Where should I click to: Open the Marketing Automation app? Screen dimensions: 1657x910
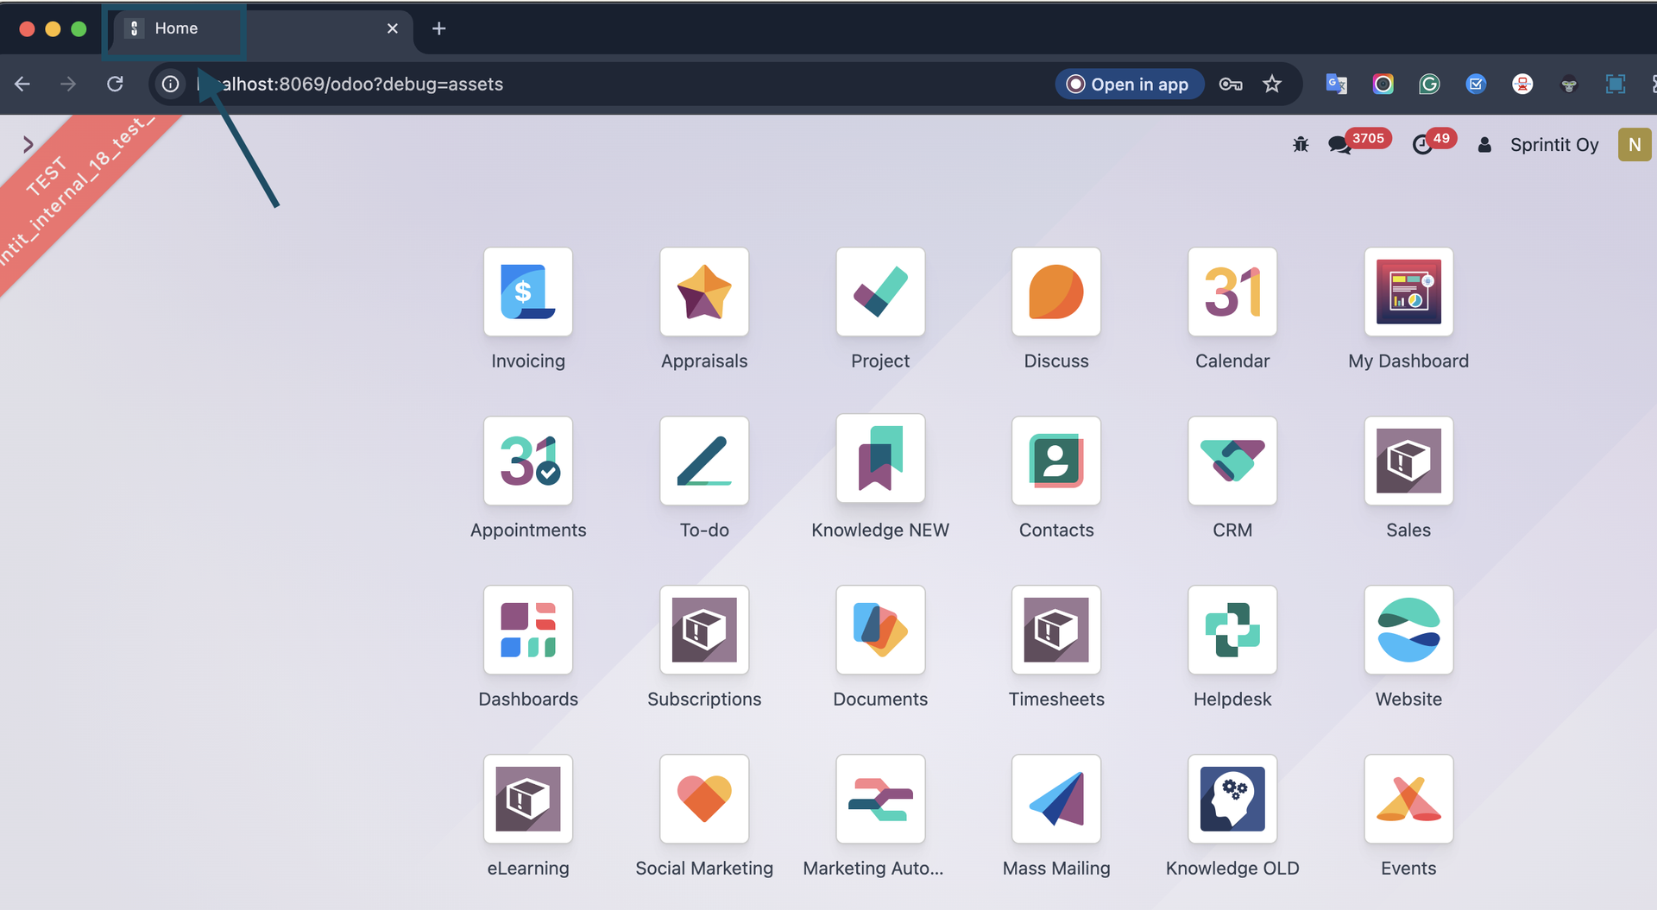click(880, 799)
